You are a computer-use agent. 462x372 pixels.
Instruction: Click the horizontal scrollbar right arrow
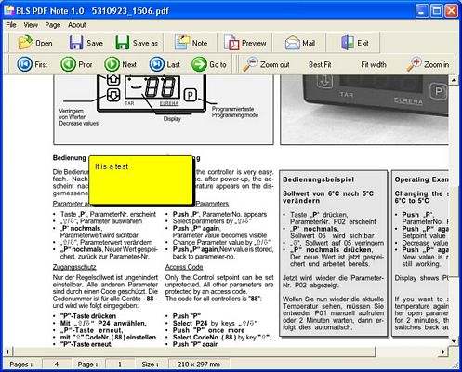pos(443,352)
